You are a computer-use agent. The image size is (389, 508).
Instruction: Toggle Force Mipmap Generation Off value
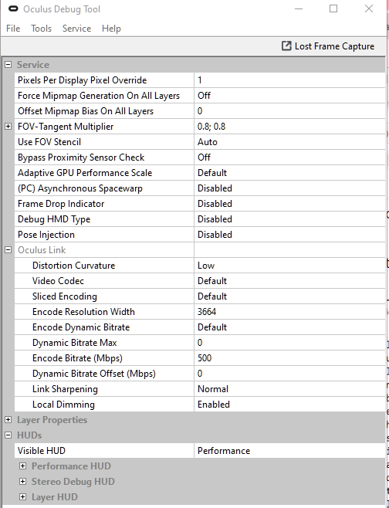click(x=289, y=96)
